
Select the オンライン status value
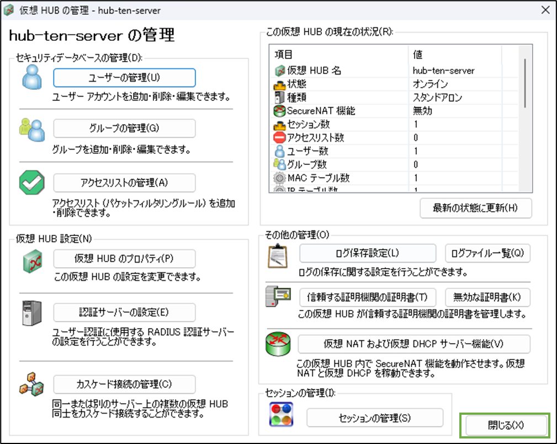[x=430, y=84]
